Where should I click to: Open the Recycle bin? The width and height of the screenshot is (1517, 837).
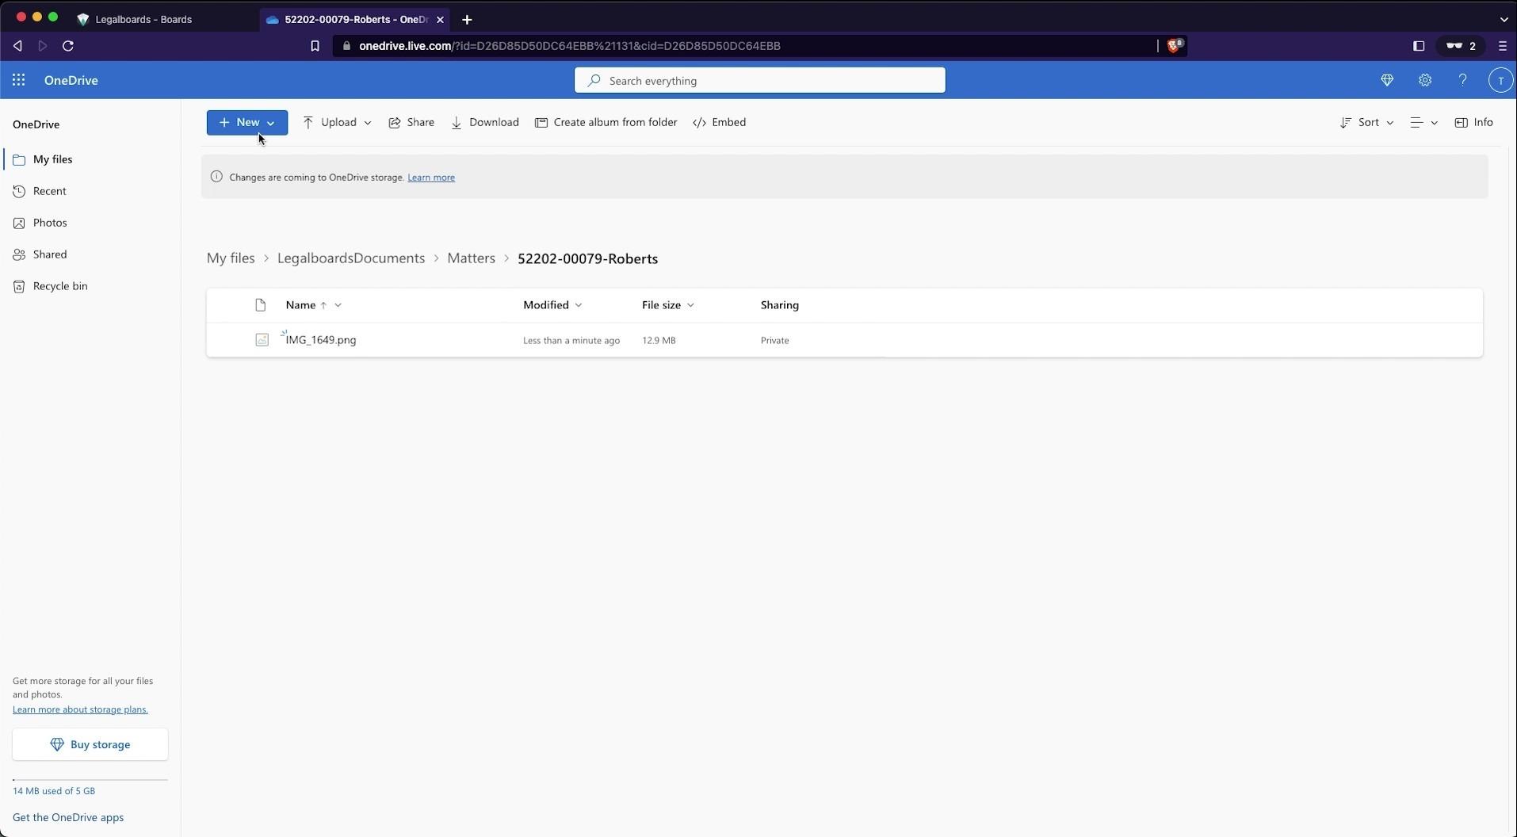click(x=59, y=286)
